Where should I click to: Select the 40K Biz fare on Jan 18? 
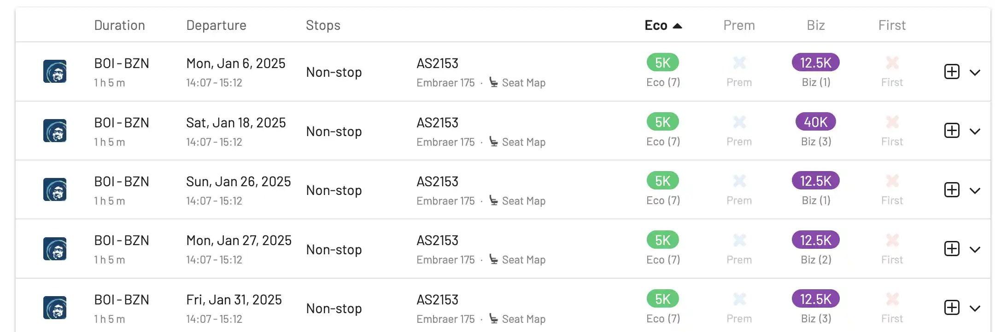(815, 122)
